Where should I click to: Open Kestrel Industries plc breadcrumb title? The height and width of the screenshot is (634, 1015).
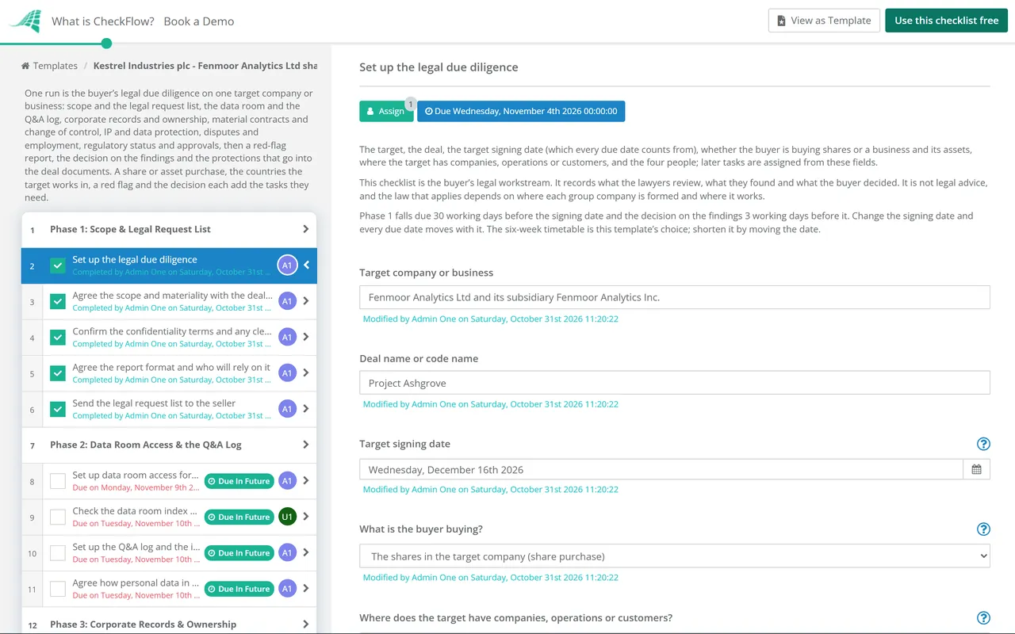[205, 66]
